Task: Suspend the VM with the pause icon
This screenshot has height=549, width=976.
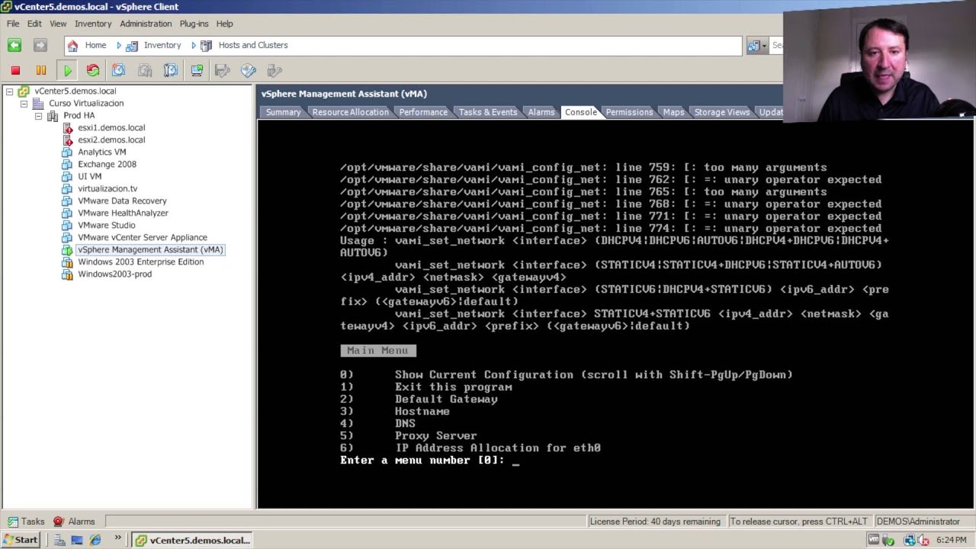Action: point(41,70)
